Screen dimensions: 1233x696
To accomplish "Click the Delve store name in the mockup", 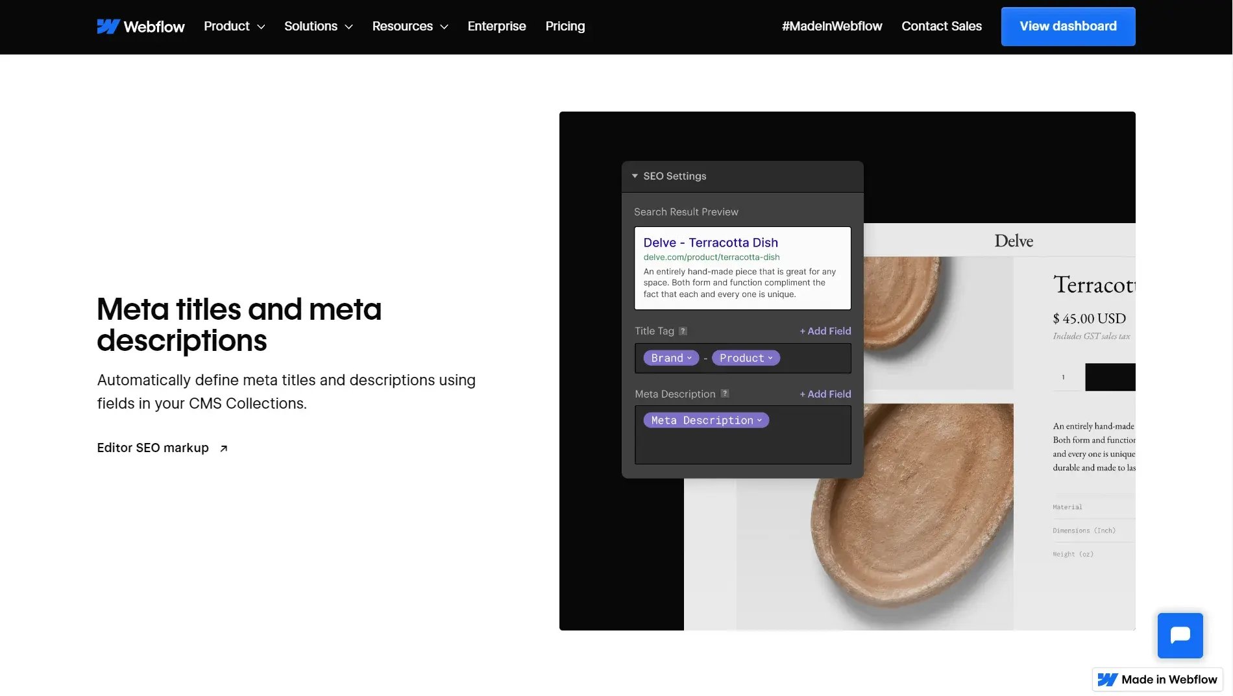I will 1013,241.
